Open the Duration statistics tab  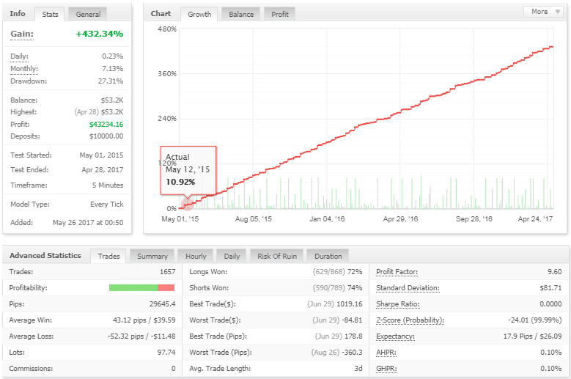click(x=328, y=256)
